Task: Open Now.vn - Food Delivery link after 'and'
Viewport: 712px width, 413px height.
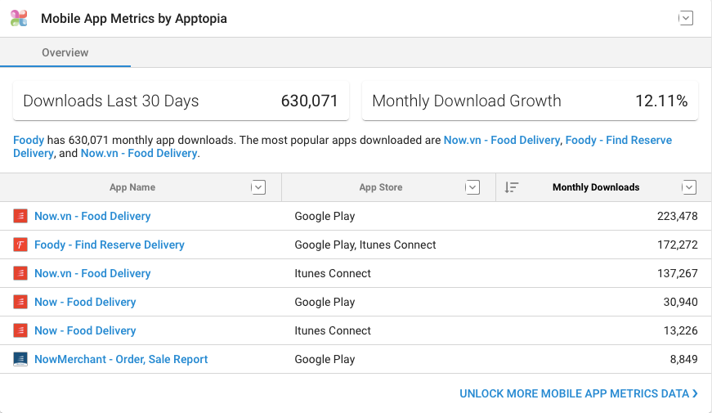Action: click(139, 153)
